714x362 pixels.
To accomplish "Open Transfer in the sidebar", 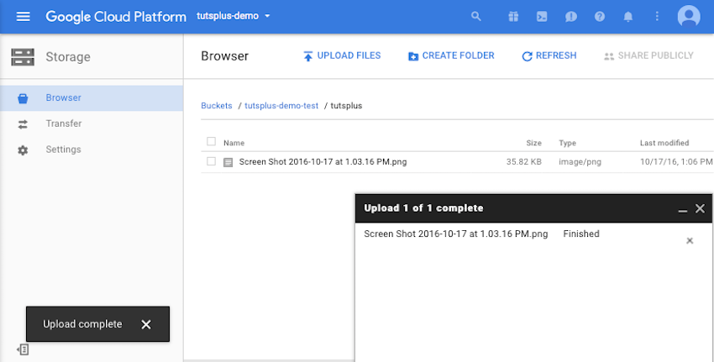I will tap(91, 123).
